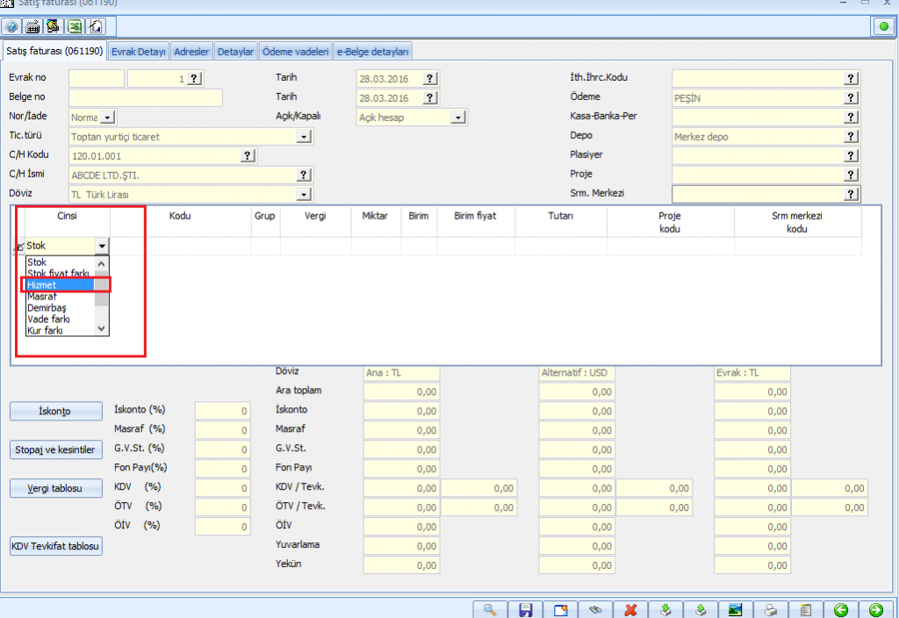The height and width of the screenshot is (618, 899).
Task: Open the Ödeme vadeleri tab
Action: click(296, 52)
